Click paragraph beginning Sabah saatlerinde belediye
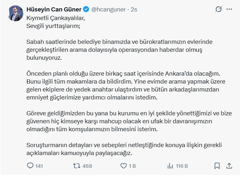The height and width of the screenshot is (176, 244). [119, 50]
